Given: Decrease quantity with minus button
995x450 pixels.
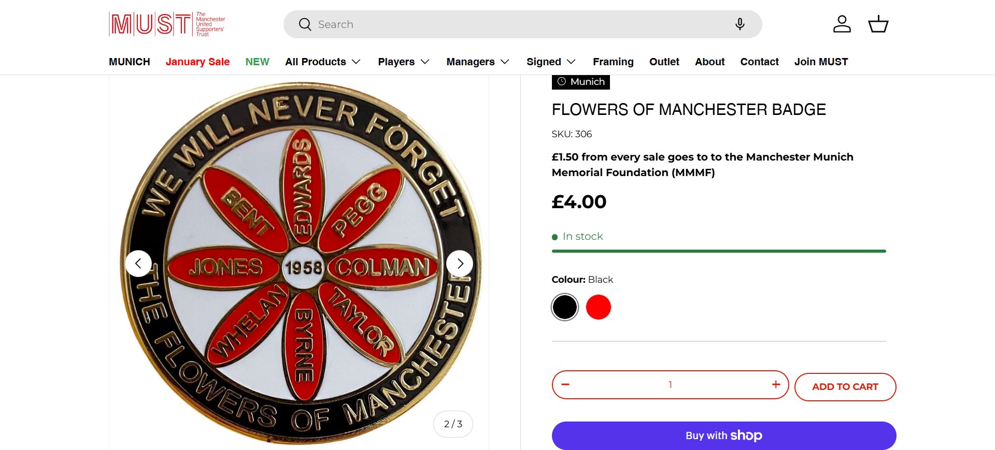Looking at the screenshot, I should pyautogui.click(x=565, y=385).
